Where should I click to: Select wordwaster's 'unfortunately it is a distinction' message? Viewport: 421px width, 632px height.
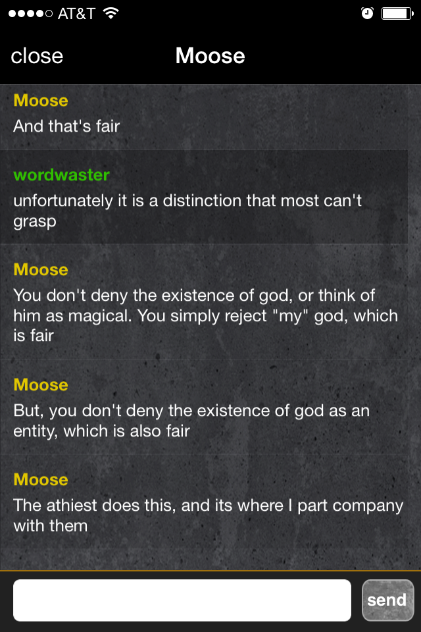187,211
